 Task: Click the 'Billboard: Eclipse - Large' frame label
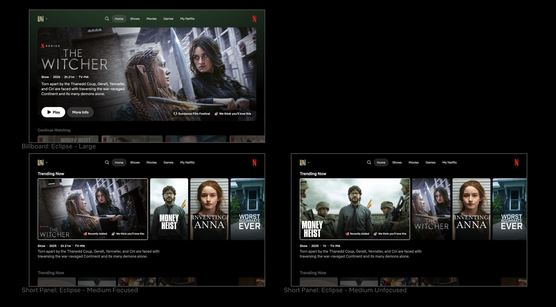click(59, 146)
